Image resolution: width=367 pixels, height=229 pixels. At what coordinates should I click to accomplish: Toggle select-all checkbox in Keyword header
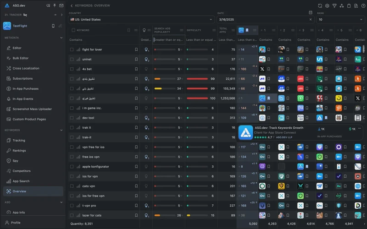point(73,30)
